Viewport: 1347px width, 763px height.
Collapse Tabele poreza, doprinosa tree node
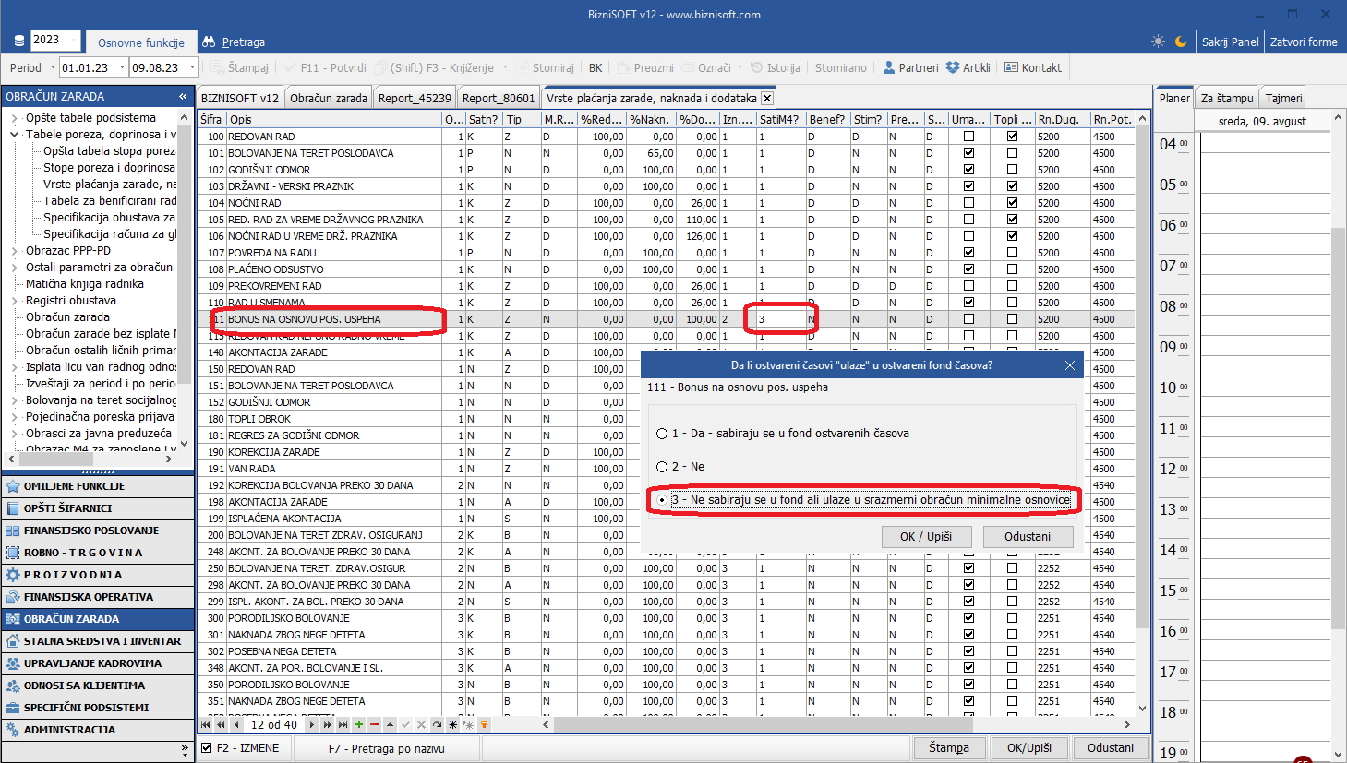15,135
